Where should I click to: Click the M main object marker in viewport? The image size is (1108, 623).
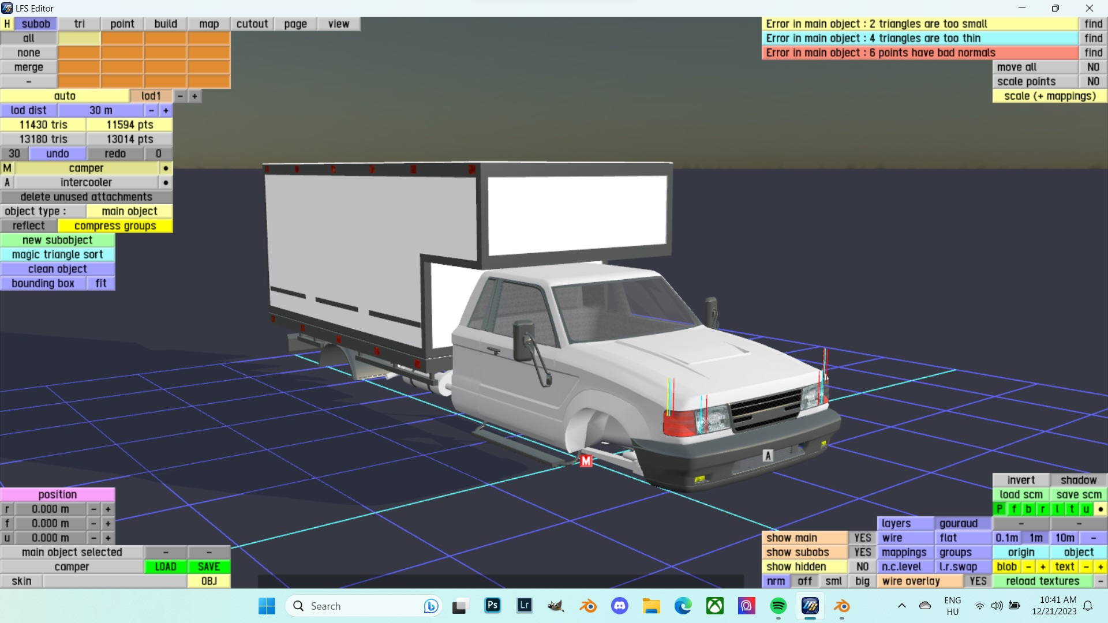(x=586, y=461)
